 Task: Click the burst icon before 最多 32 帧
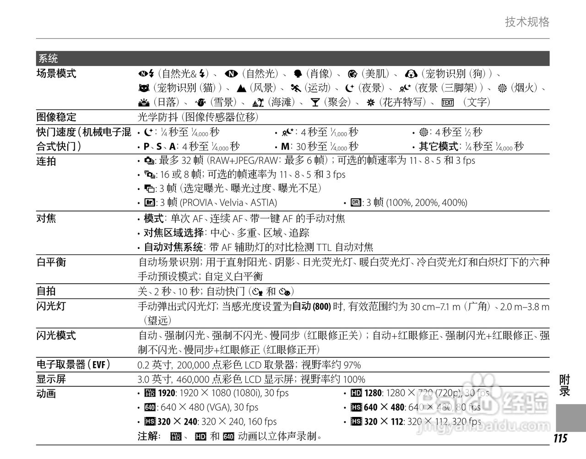tap(149, 161)
